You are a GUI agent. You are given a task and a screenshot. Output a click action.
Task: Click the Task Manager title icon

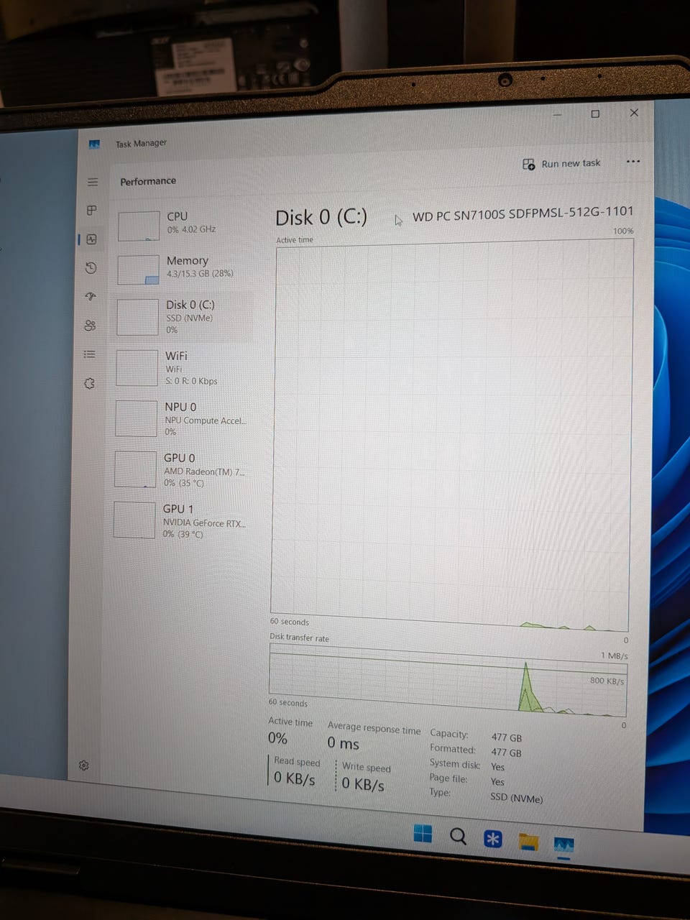(95, 144)
